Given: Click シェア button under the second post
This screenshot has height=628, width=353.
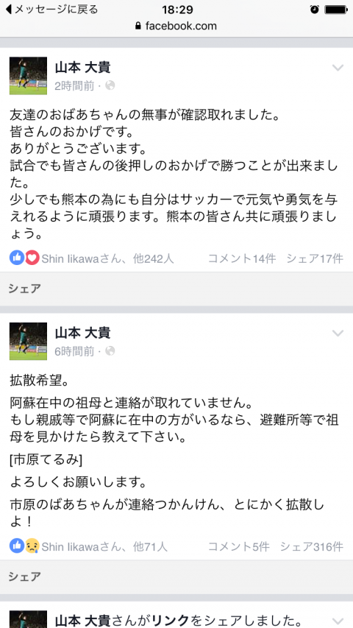Looking at the screenshot, I should (x=24, y=576).
